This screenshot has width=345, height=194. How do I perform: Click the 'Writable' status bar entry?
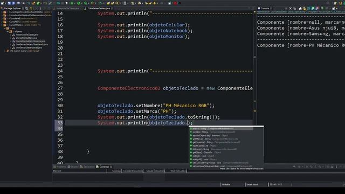click(226, 184)
